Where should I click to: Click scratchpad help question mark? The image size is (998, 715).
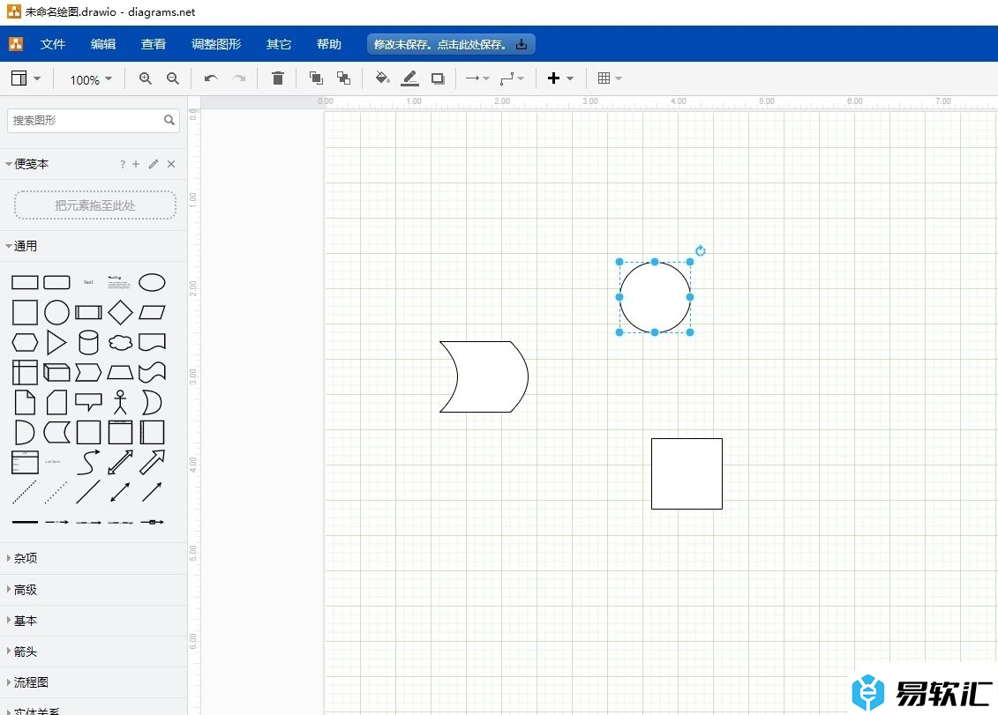coord(122,165)
